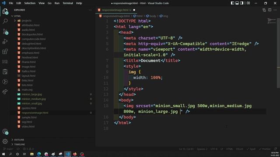Viewport: 280px width, 157px height.
Task: Select responsiveimage.html in the file tree
Action: coord(35,113)
